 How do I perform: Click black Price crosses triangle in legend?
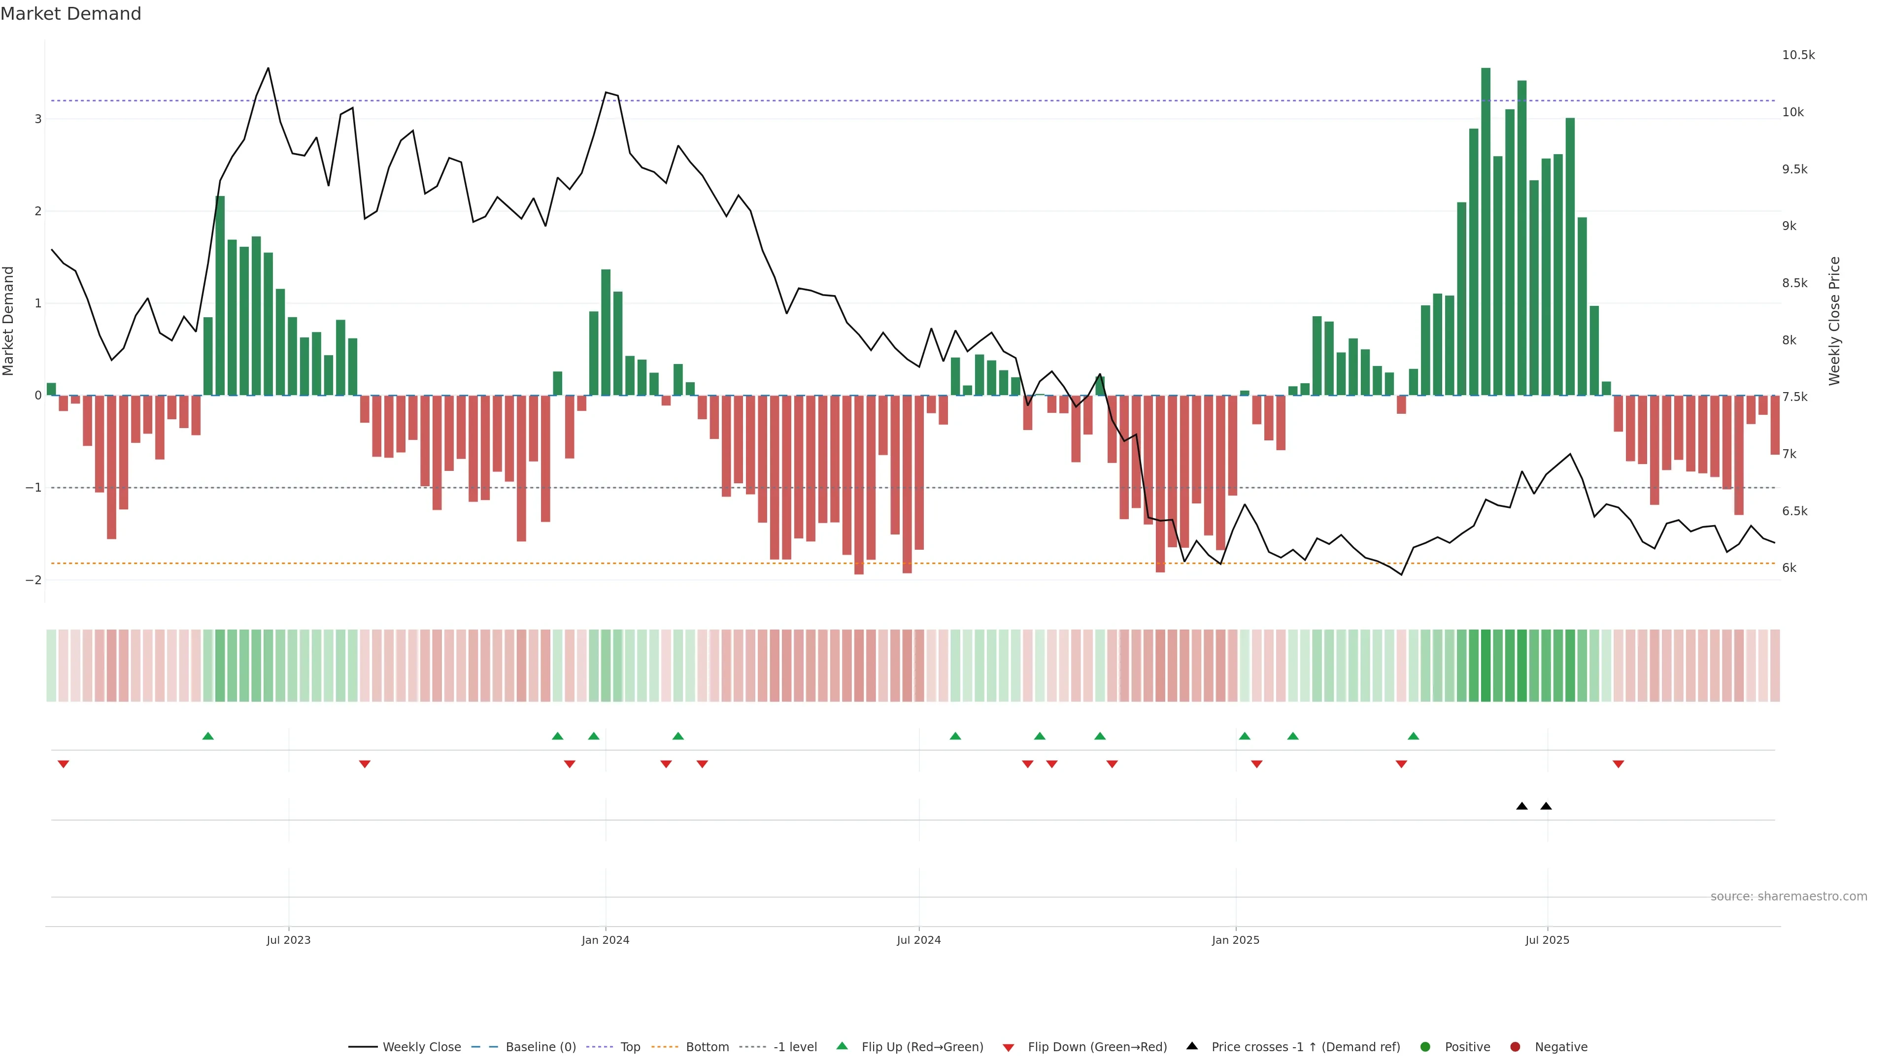(1192, 1046)
